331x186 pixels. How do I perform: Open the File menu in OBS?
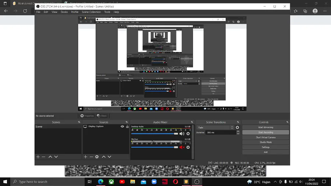pyautogui.click(x=38, y=12)
